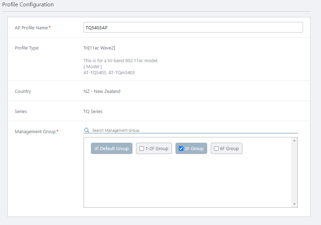The height and width of the screenshot is (225, 321).
Task: Choose the 6F Group chip label
Action: [229, 149]
